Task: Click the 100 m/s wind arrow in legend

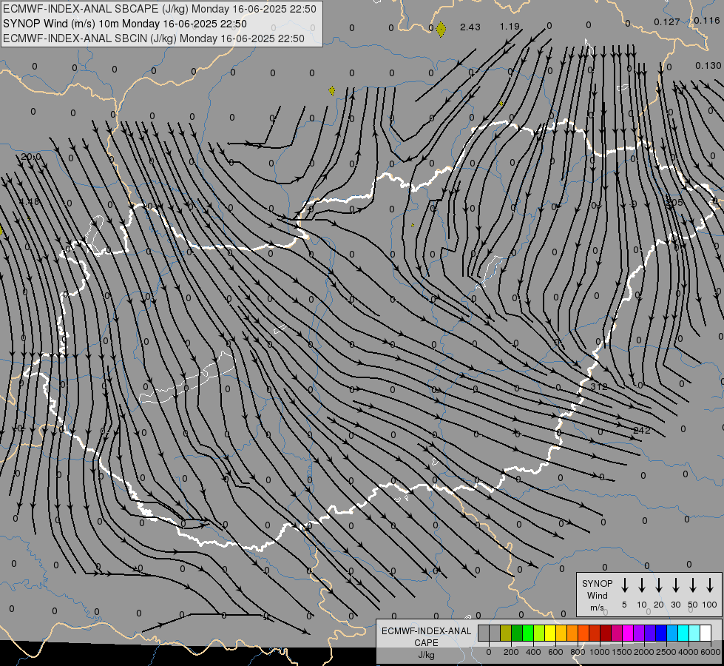Action: click(x=710, y=585)
